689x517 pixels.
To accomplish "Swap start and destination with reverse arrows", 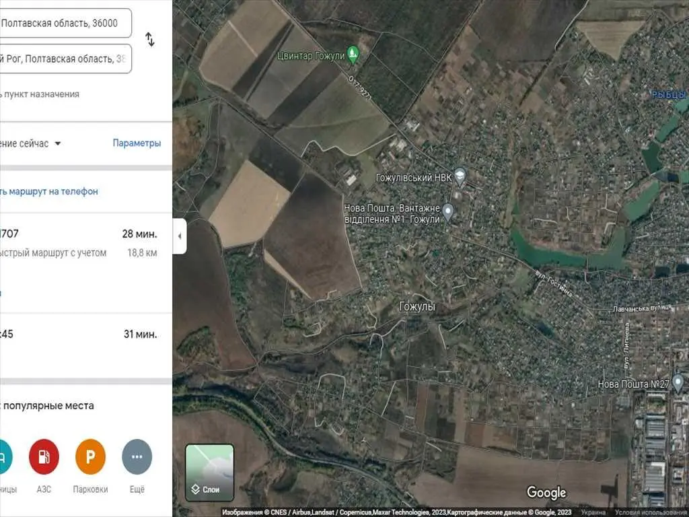I will [x=150, y=40].
